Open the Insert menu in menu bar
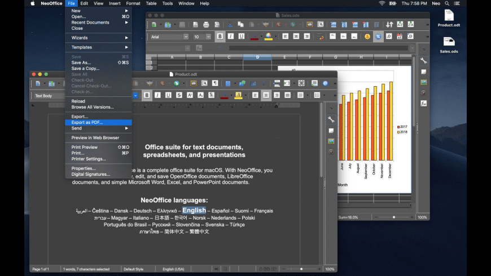491x276 pixels. tap(115, 3)
